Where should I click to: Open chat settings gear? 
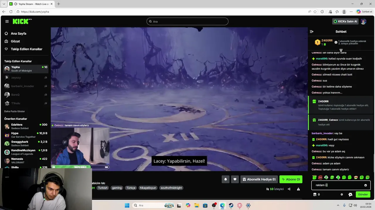342,195
